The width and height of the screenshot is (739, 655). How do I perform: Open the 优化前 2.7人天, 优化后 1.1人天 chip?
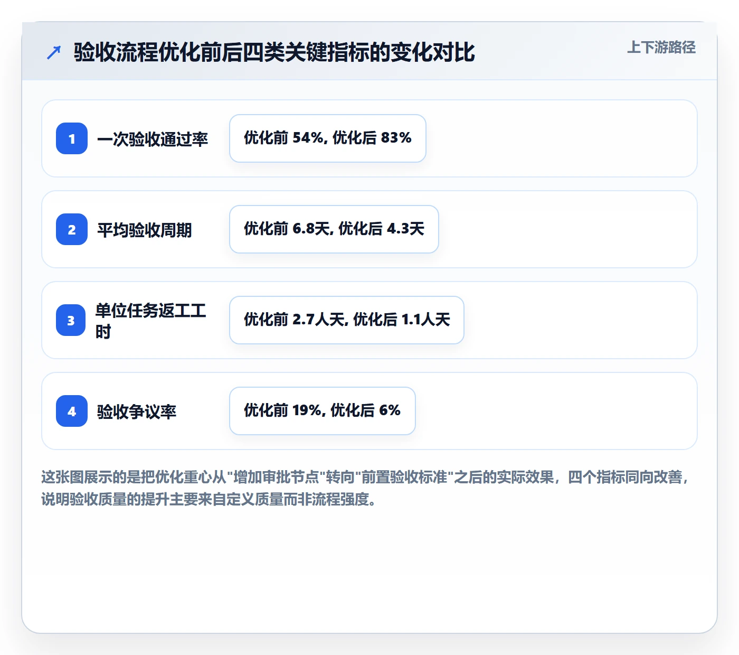(x=347, y=320)
